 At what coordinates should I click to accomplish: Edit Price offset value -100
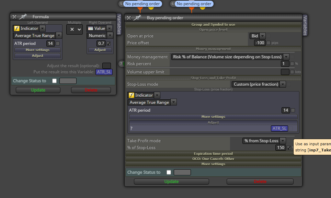260,43
